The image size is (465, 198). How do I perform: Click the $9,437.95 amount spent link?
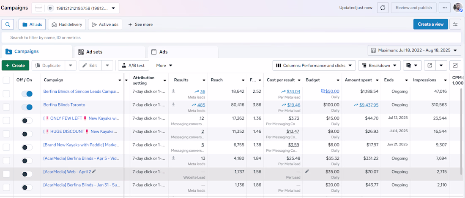pos(369,104)
